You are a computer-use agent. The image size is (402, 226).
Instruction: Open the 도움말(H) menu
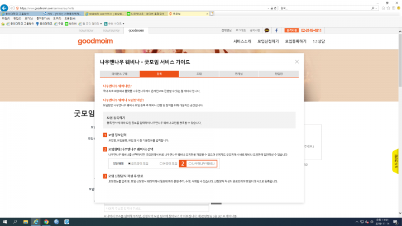pos(69,19)
